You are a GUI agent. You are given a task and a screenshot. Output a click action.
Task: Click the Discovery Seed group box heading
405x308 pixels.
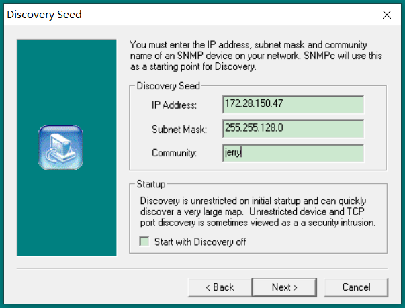pyautogui.click(x=168, y=86)
